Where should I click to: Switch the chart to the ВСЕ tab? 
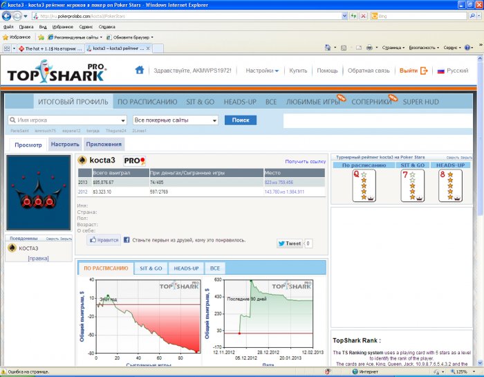[215, 268]
